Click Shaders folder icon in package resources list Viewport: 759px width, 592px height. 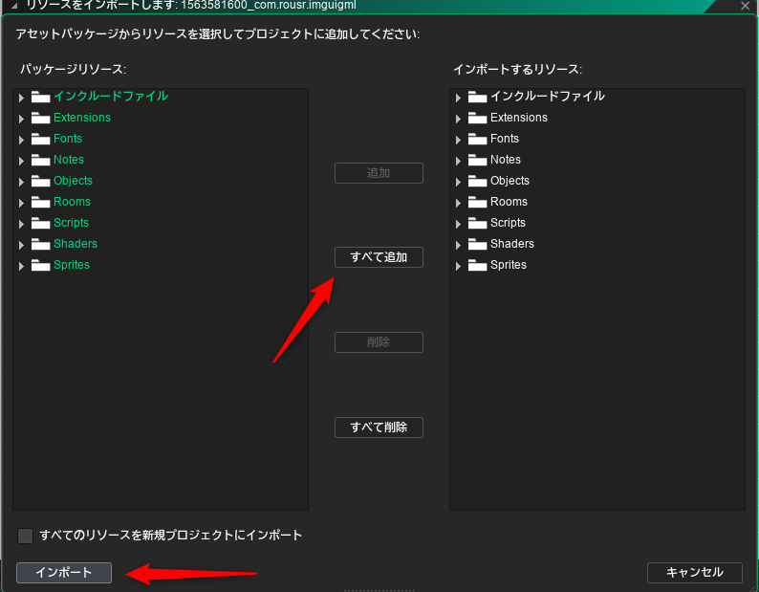(41, 244)
